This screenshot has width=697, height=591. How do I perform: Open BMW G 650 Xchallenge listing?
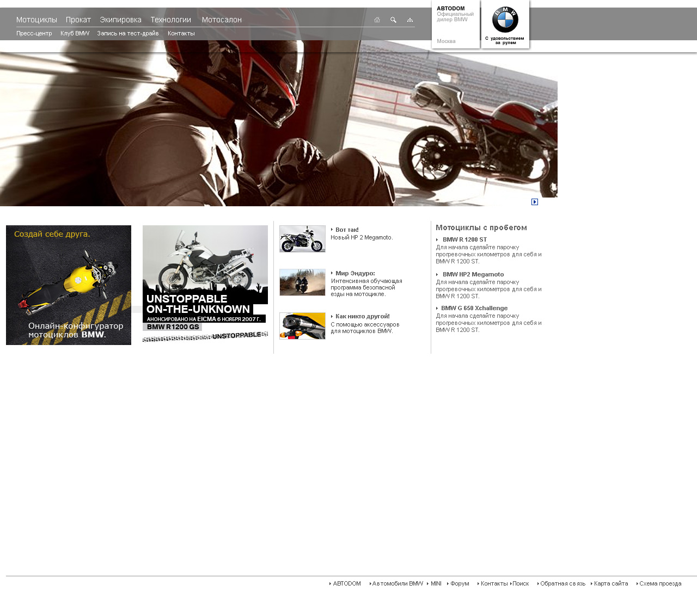(474, 308)
